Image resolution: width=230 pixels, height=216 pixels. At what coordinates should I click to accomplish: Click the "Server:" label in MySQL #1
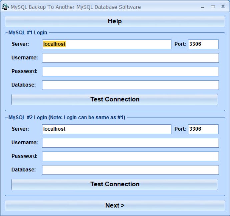pos(20,44)
